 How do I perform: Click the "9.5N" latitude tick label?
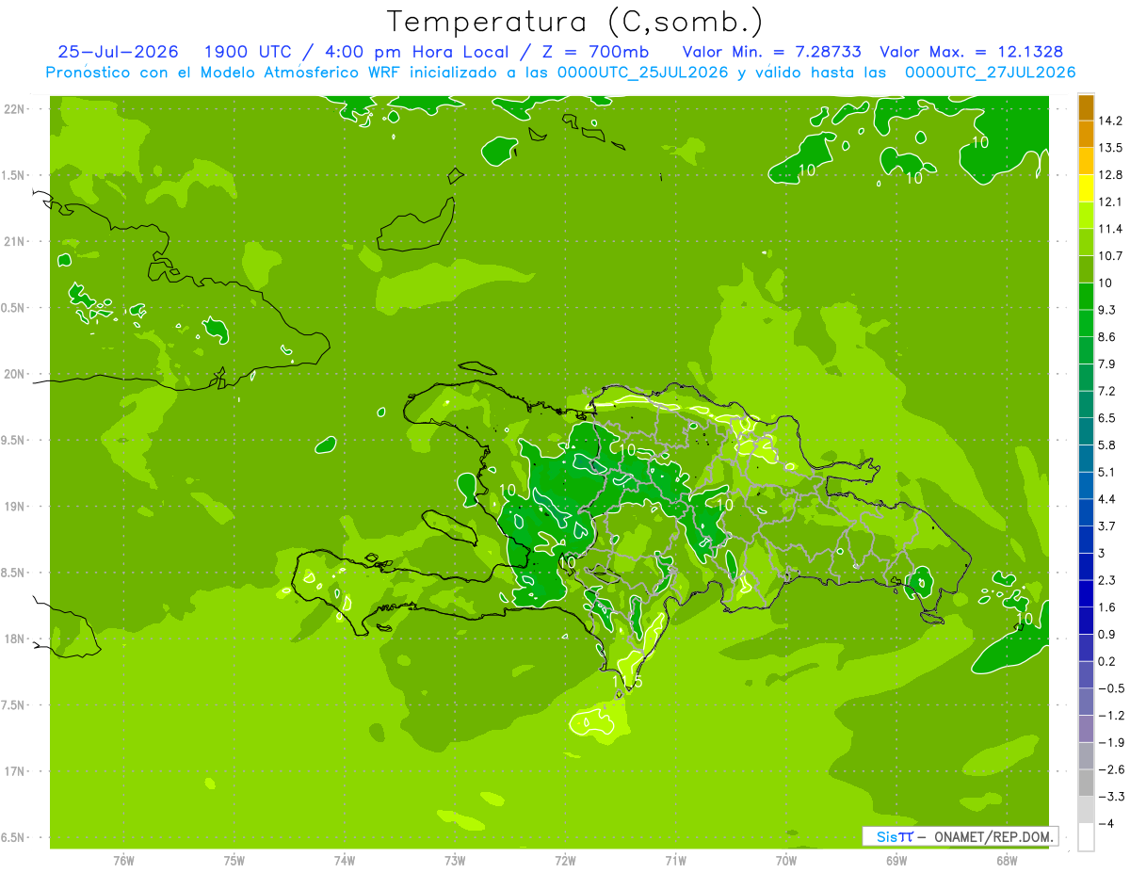point(14,441)
